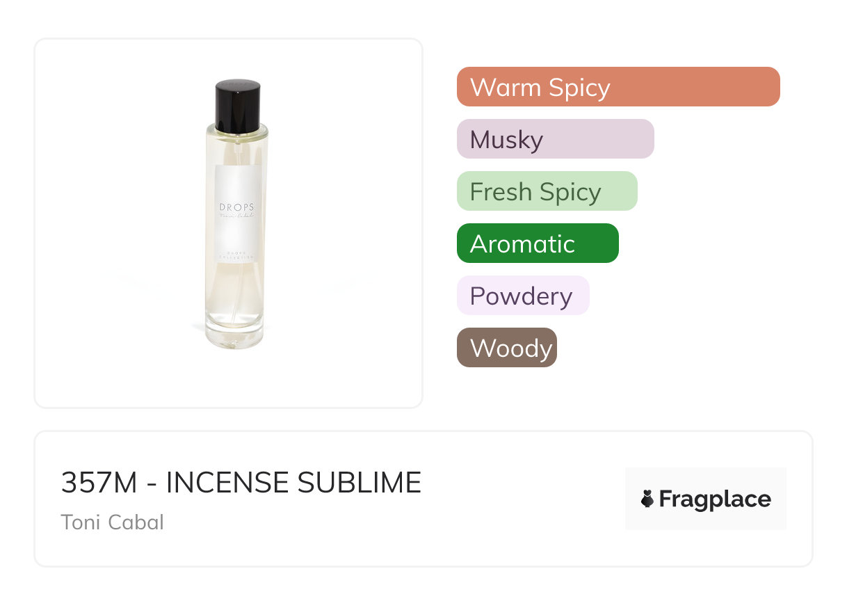Image resolution: width=847 pixels, height=601 pixels.
Task: Click the Drops Collection text on the bottle label
Action: tap(237, 255)
